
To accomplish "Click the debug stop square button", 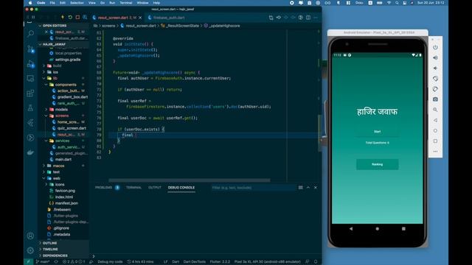I will tap(77, 18).
